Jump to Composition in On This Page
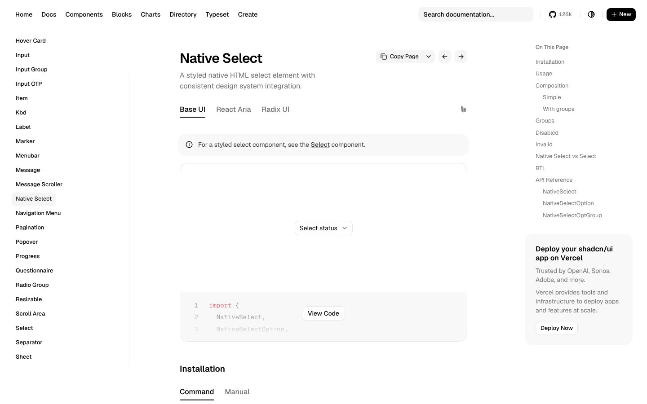 point(552,86)
